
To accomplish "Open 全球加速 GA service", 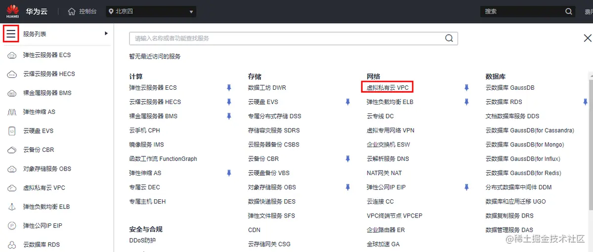I will click(383, 244).
